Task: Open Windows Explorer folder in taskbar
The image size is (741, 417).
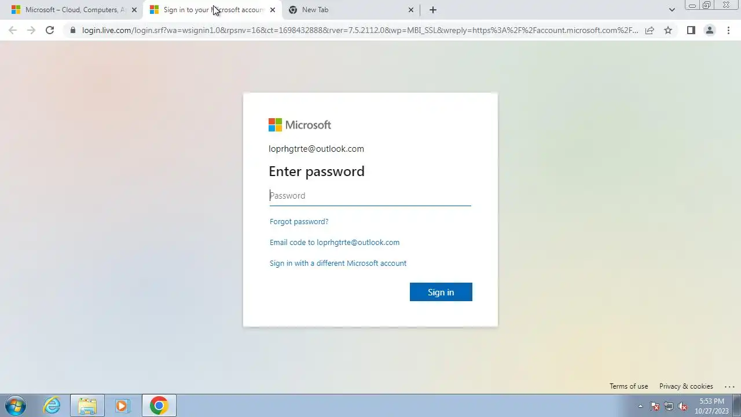Action: [x=87, y=405]
